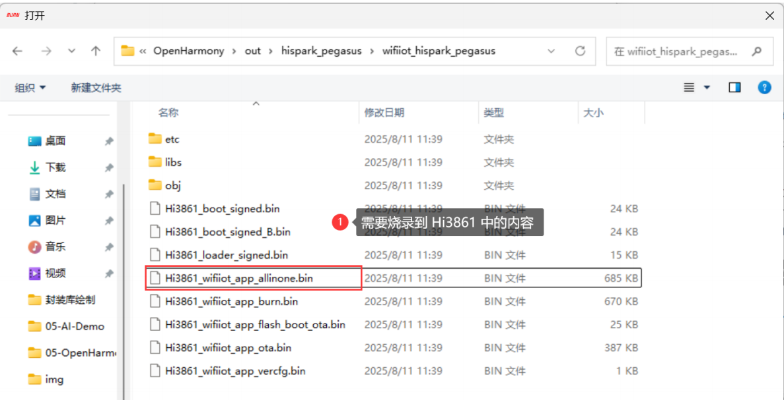Screen dimensions: 784x400
Task: Open 下载 in the navigation pane
Action: tap(55, 167)
